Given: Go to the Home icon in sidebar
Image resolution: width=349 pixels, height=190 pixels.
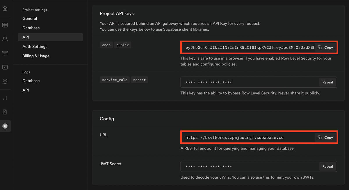Looking at the screenshot, I should 5,8.
